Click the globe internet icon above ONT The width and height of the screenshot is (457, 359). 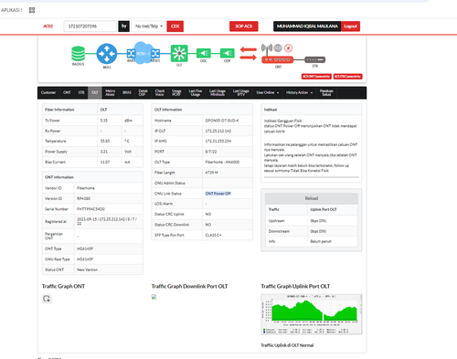point(278,48)
